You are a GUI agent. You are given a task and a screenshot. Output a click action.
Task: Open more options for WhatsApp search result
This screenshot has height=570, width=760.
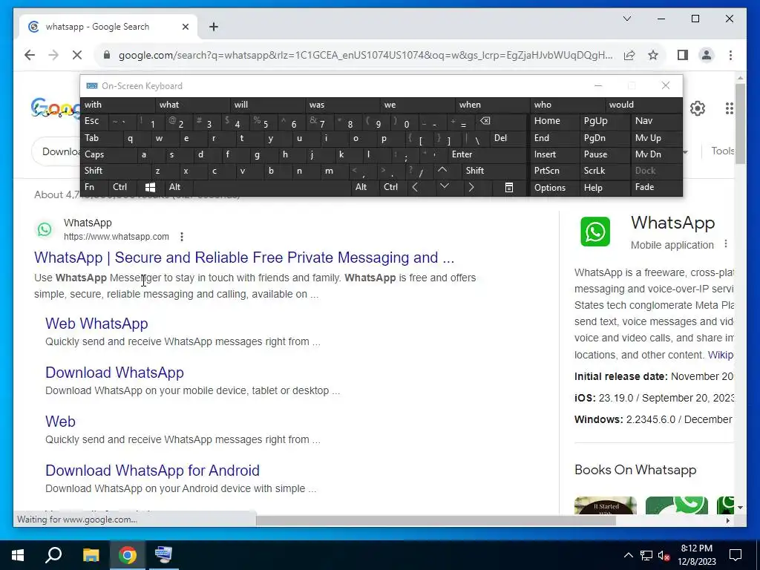(x=181, y=237)
